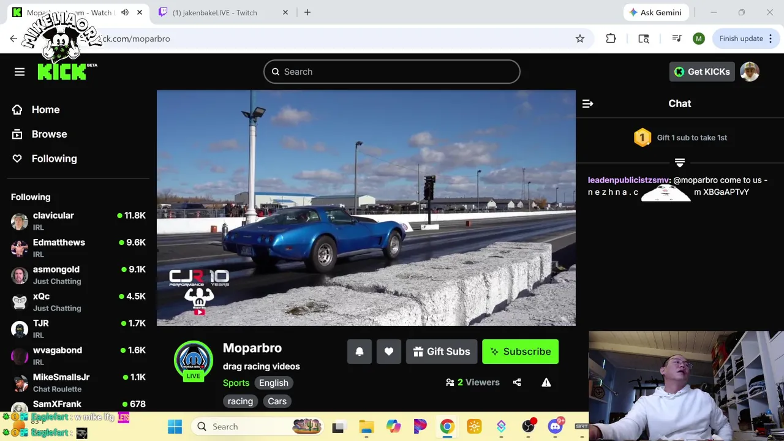784x441 pixels.
Task: Open the Windows Start menu
Action: 175,426
